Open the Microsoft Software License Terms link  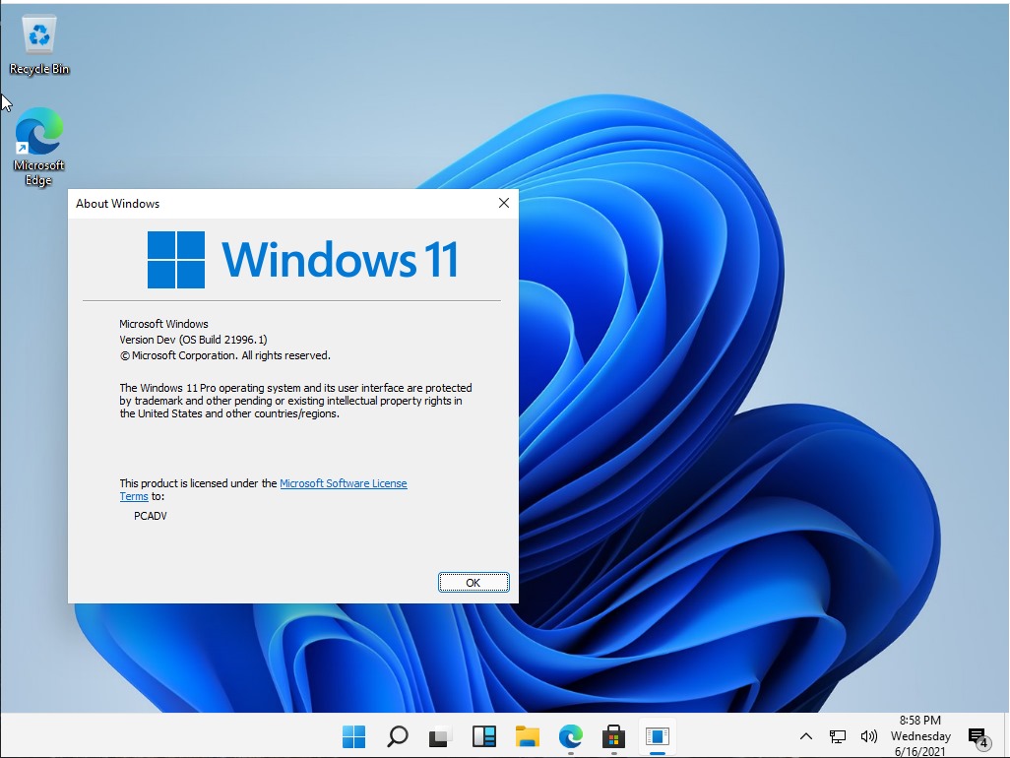pyautogui.click(x=344, y=483)
